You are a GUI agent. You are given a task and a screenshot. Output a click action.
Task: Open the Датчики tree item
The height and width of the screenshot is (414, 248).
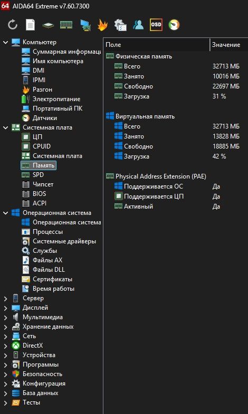tap(39, 118)
